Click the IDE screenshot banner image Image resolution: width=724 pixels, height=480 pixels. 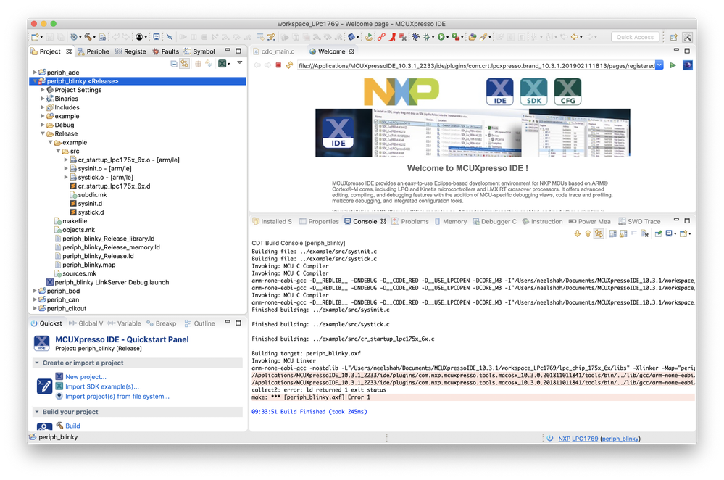tap(473, 133)
